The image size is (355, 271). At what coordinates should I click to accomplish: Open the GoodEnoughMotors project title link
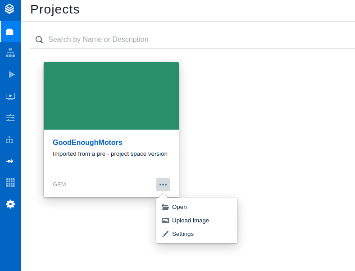[x=87, y=142]
